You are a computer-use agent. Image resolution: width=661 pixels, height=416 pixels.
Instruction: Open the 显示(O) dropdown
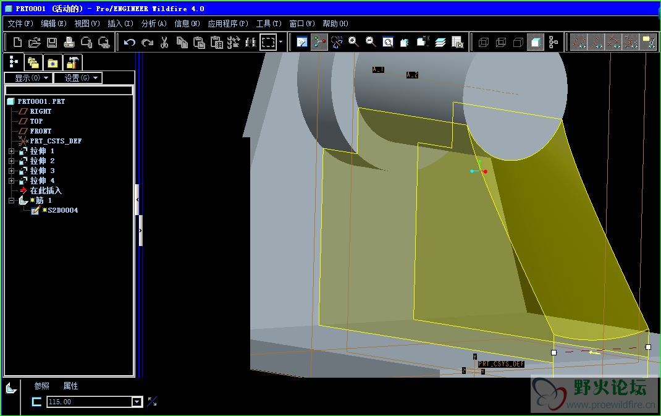pos(28,78)
